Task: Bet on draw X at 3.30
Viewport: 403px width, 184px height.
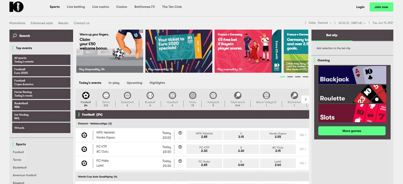Action: [241, 149]
